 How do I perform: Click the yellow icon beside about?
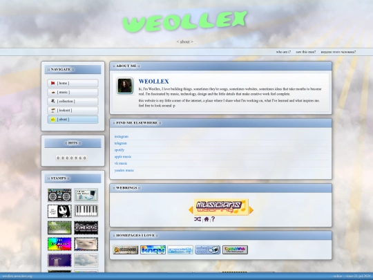52,120
